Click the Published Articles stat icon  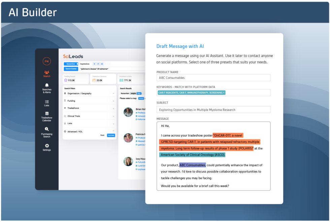[x=121, y=80]
